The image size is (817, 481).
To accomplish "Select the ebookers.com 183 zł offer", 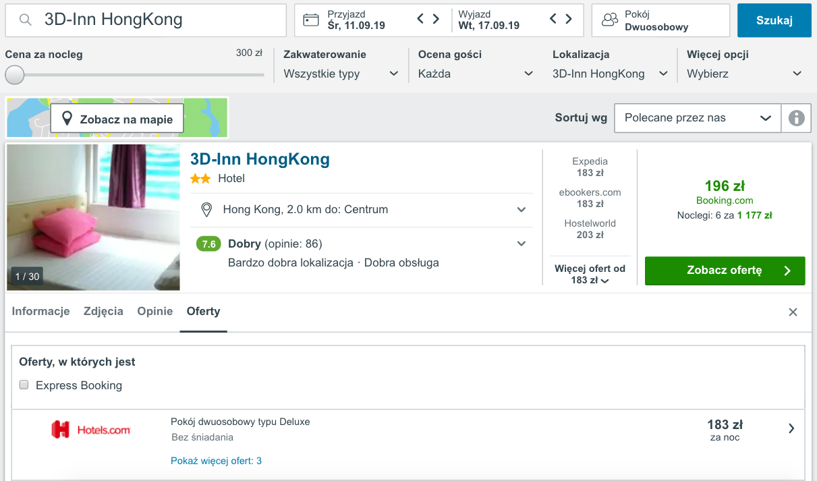I will (x=590, y=198).
